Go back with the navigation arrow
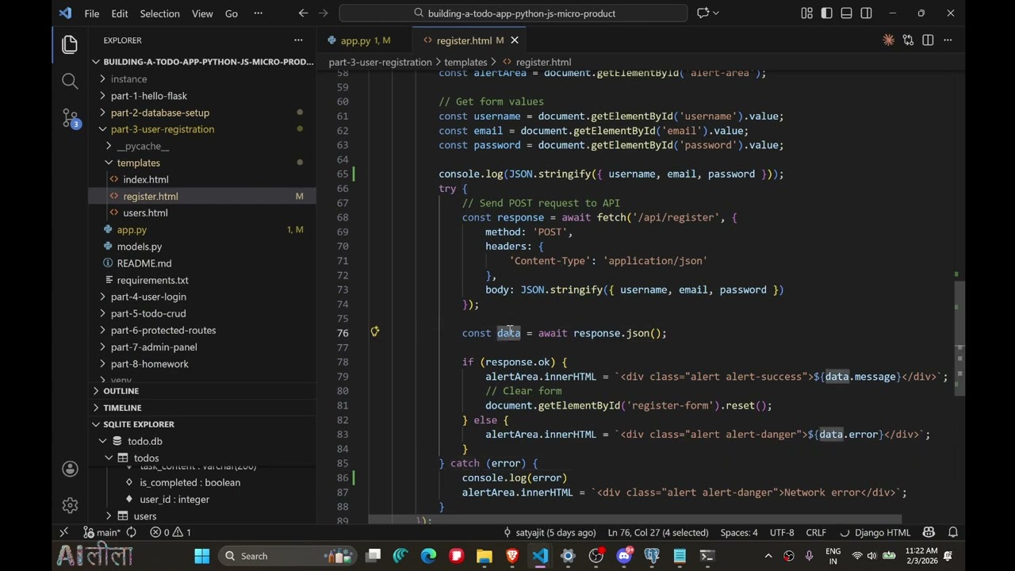Image resolution: width=1015 pixels, height=571 pixels. click(303, 13)
